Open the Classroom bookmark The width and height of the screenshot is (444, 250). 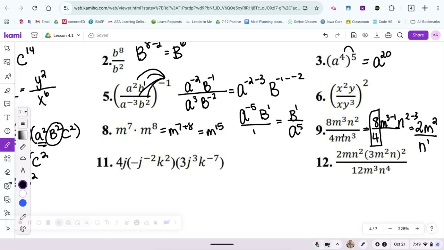pos(357,22)
